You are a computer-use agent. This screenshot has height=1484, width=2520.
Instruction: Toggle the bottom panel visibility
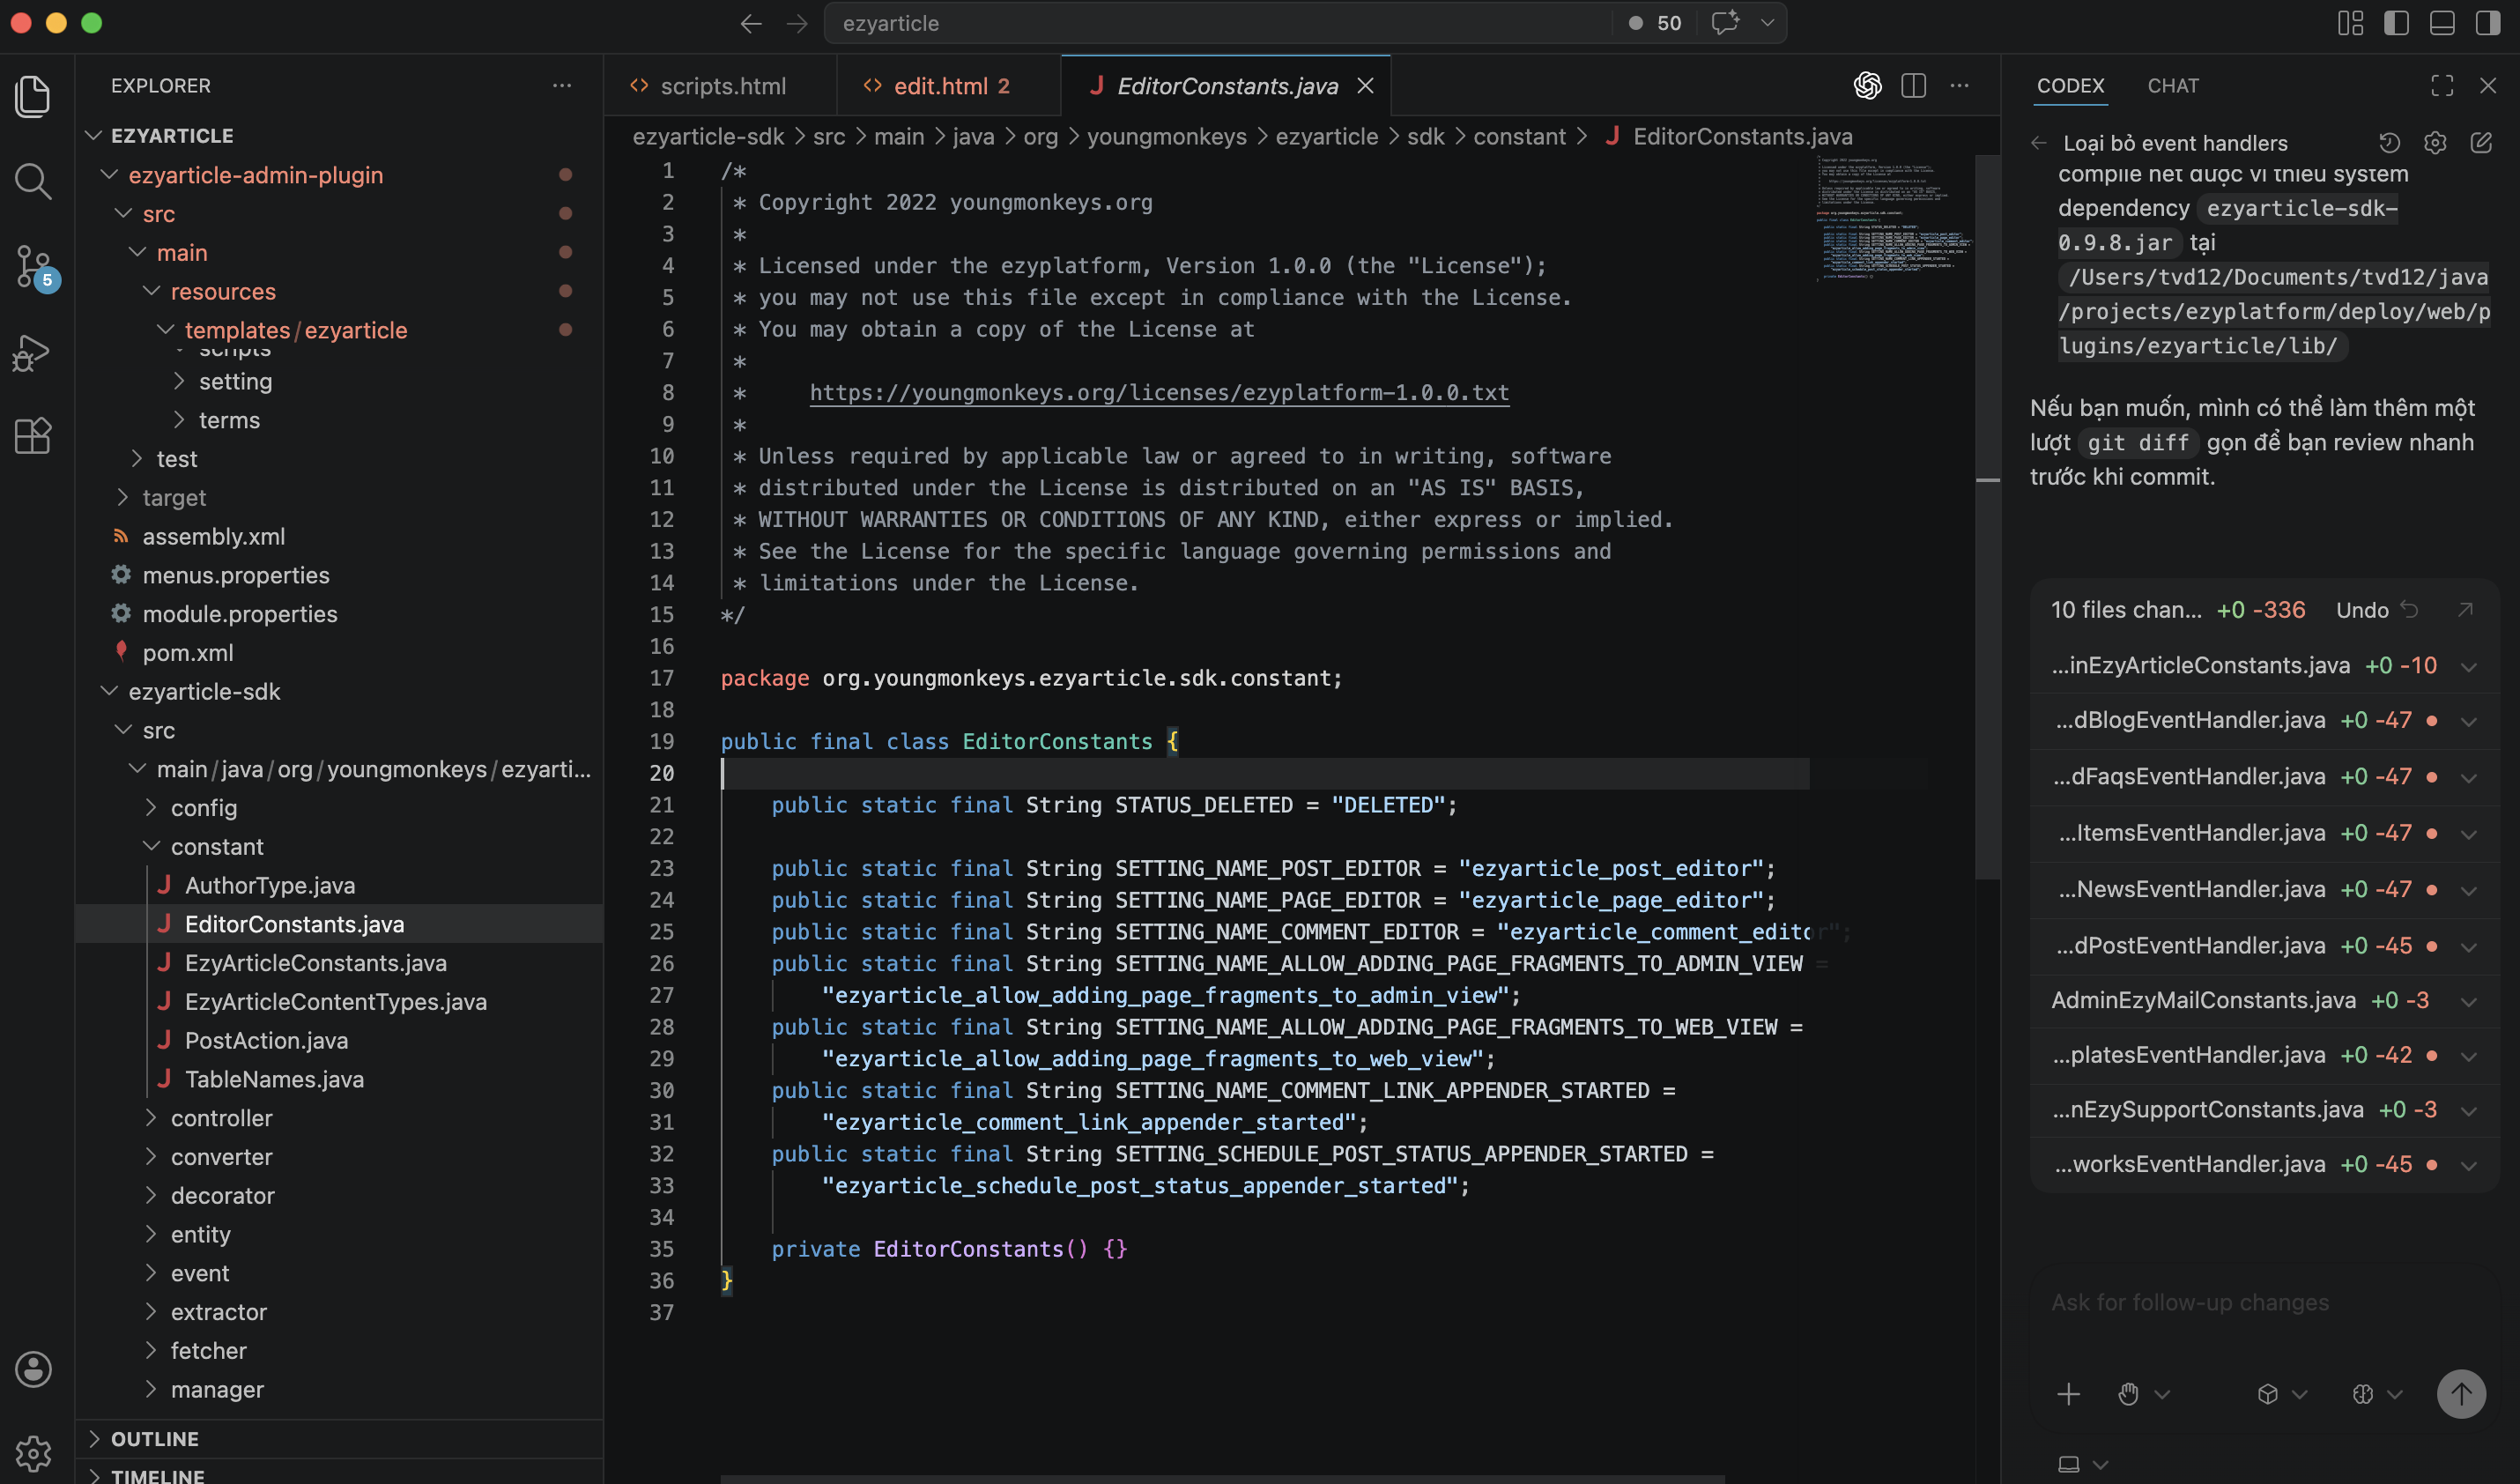pos(2442,23)
